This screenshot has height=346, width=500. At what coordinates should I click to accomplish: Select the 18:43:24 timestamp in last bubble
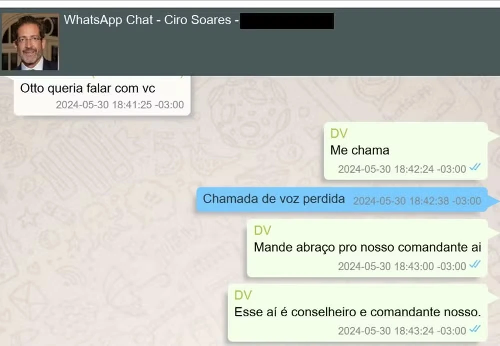402,331
